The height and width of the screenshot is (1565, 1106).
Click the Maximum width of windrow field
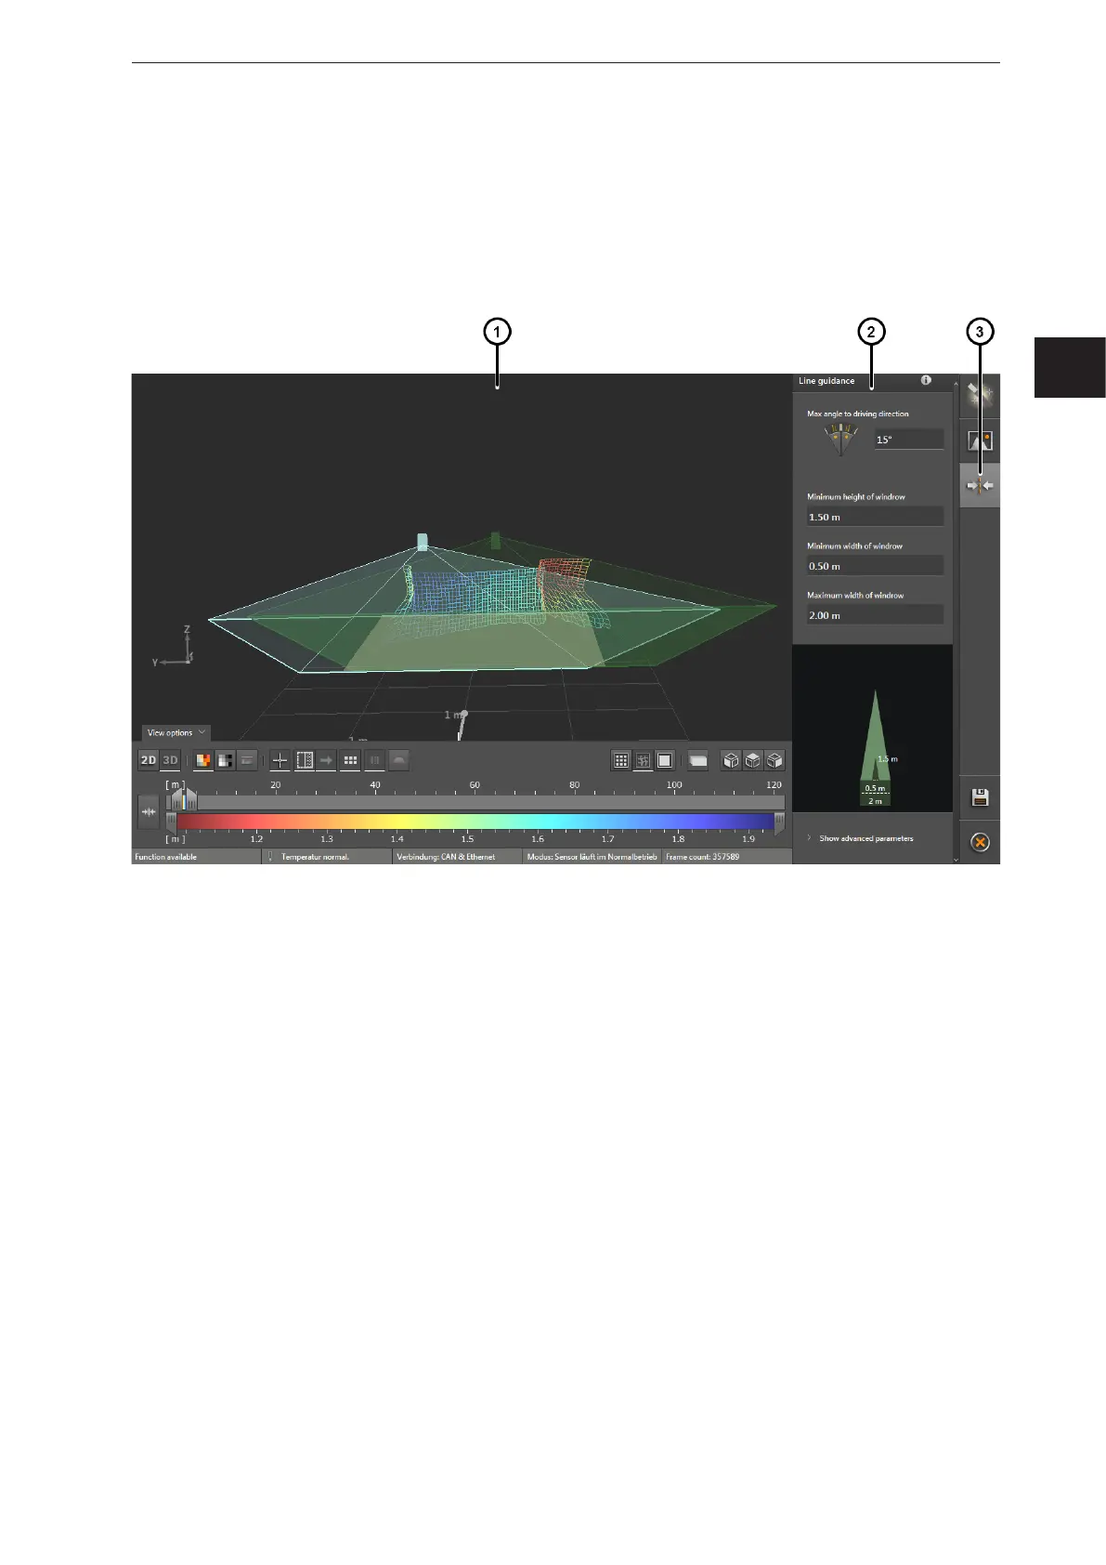(x=875, y=615)
